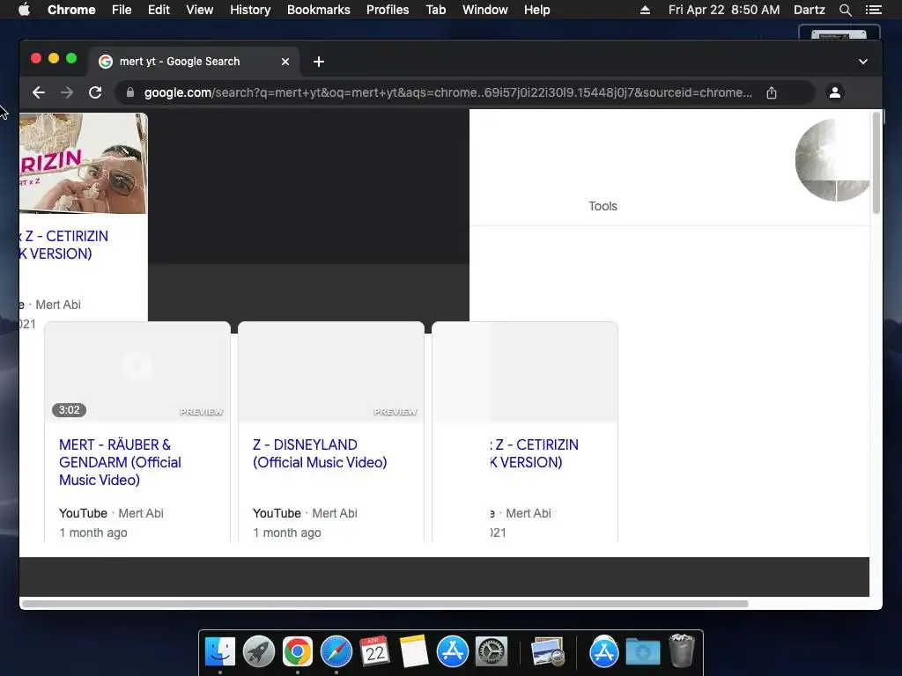
Task: Click the horizontal scrollbar of the page
Action: tap(385, 604)
